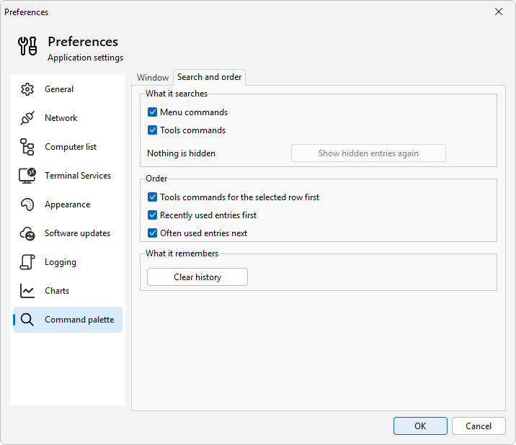Confirm with the OK button
The image size is (516, 445).
coord(420,426)
